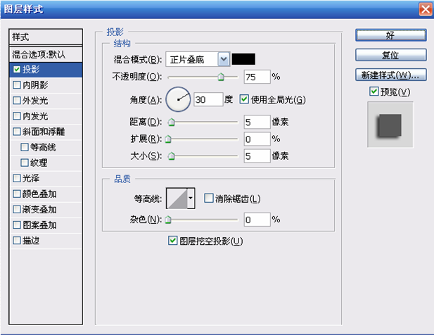This screenshot has height=335, width=434.
Task: Enable 消除锯齿 anti-alias checkbox
Action: click(209, 199)
